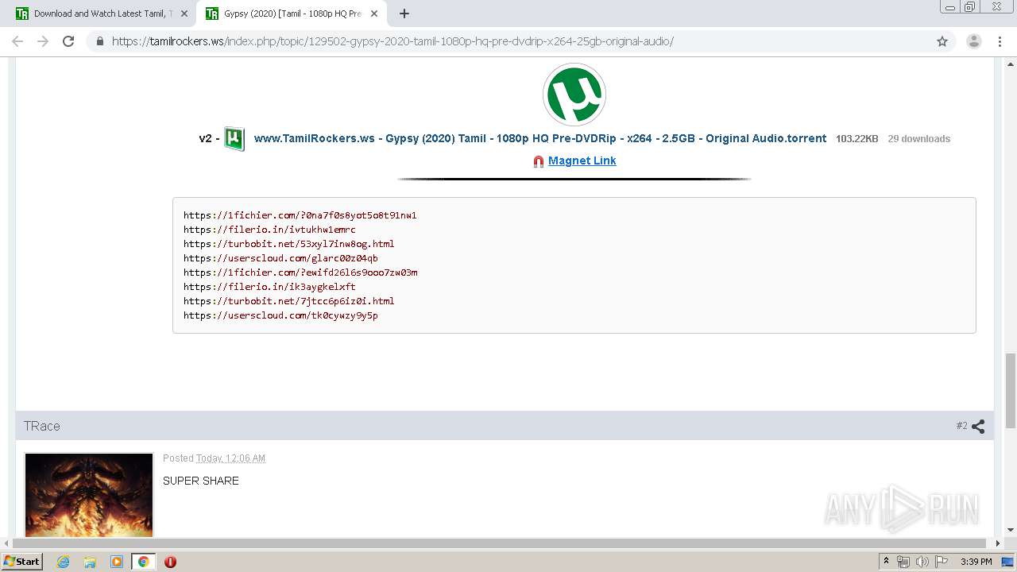Viewport: 1017px width, 572px height.
Task: Open the red antivirus taskbar icon
Action: pyautogui.click(x=170, y=562)
